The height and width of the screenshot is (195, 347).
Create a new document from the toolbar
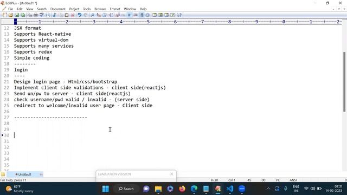click(5, 15)
